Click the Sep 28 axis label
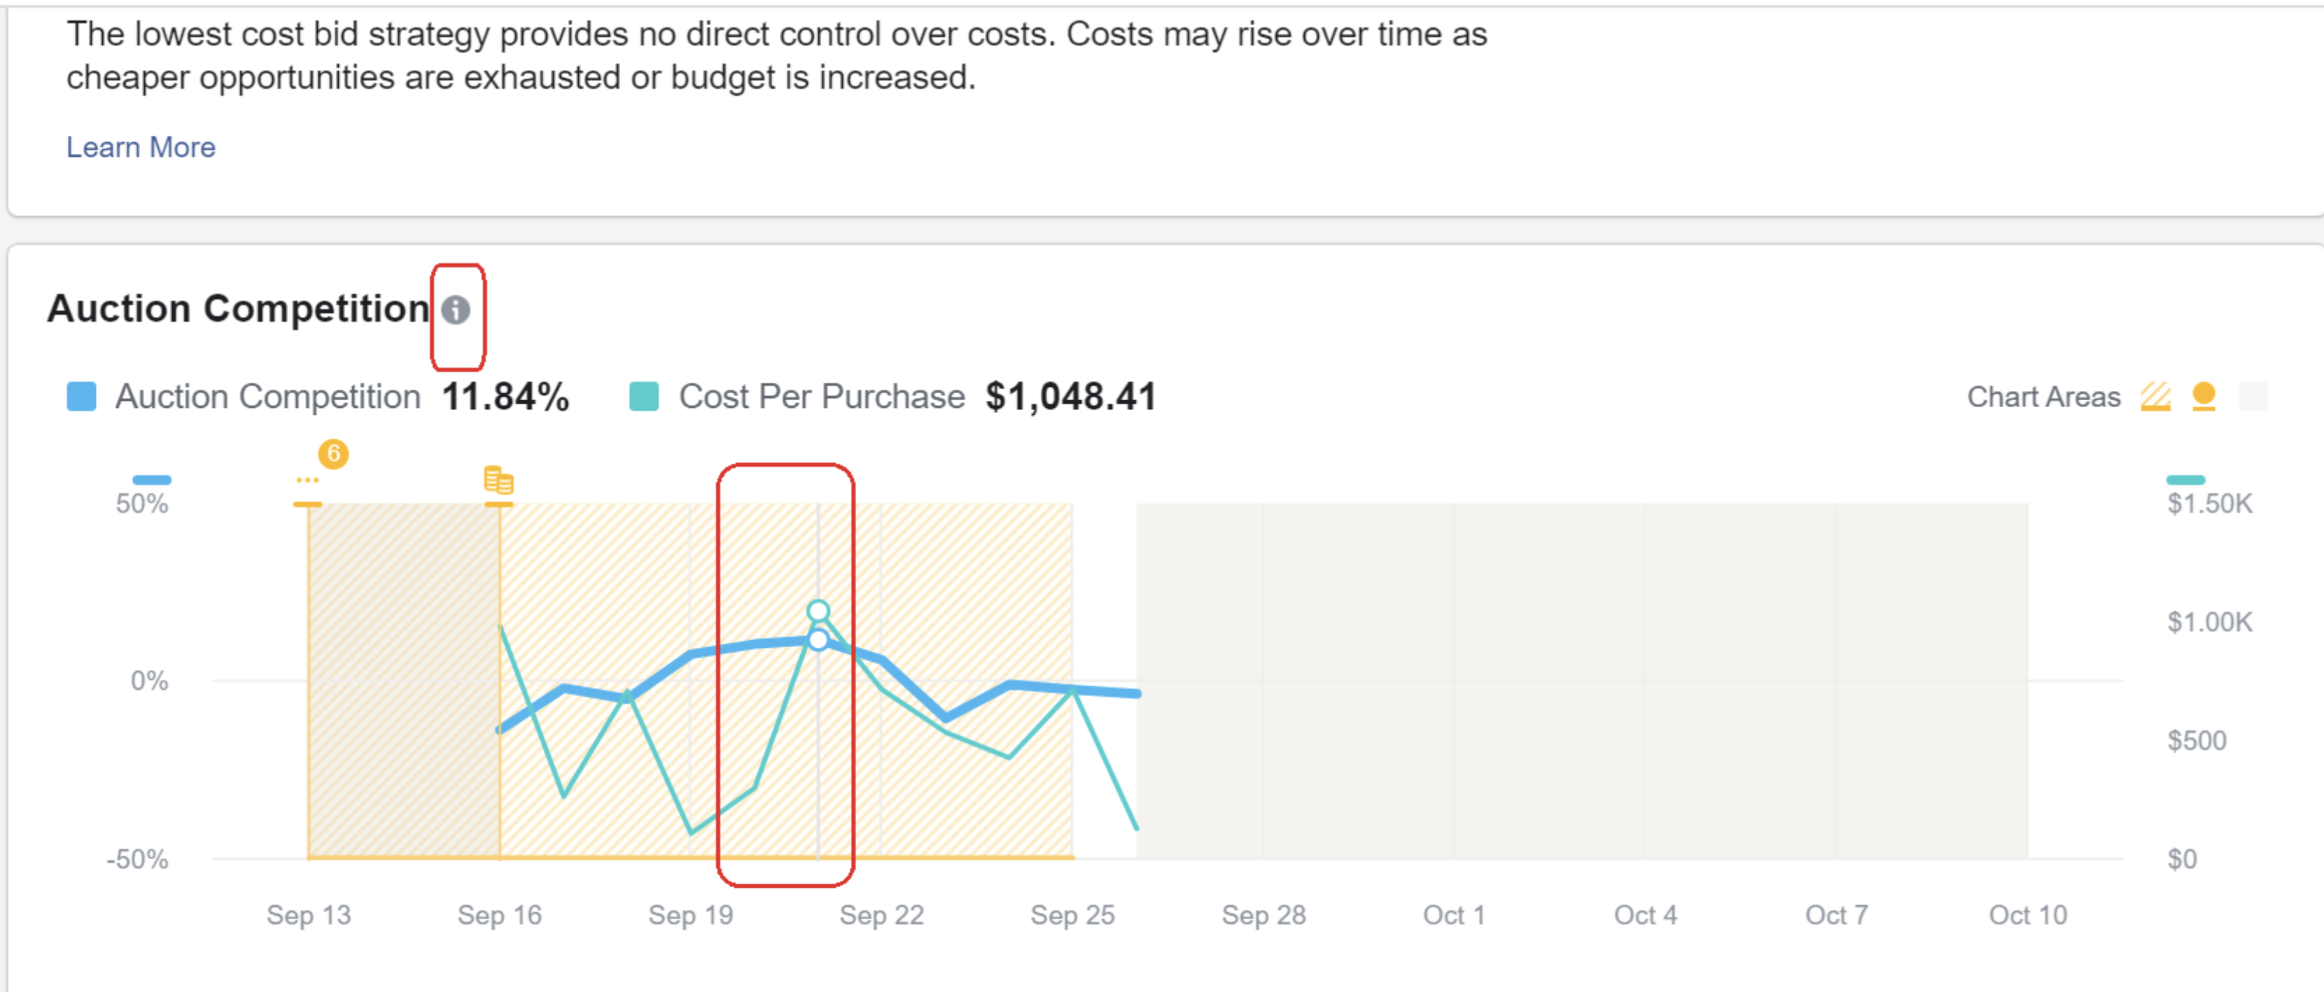This screenshot has height=992, width=2324. (1264, 915)
